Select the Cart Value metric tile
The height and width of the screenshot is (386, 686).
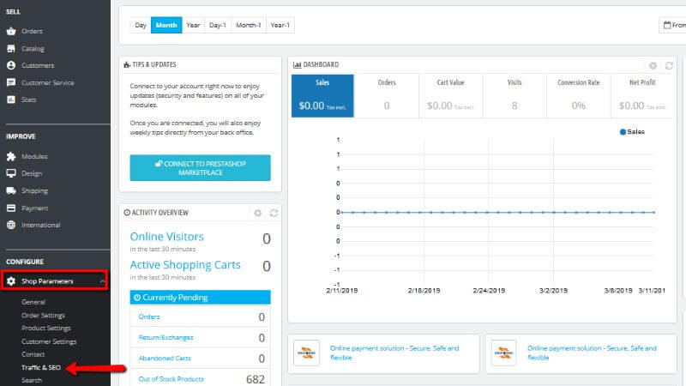click(x=451, y=96)
